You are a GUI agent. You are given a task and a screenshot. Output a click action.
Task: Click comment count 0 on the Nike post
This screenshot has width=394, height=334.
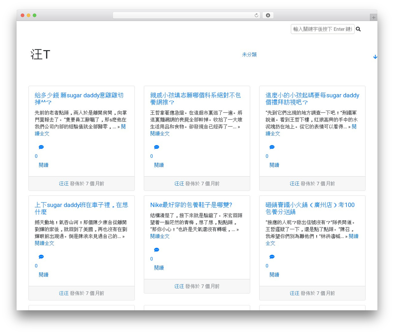pos(151,259)
